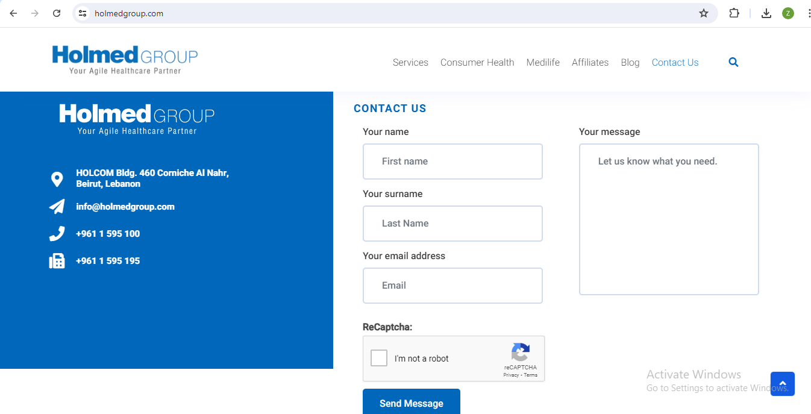Click the browser reload icon

click(x=57, y=13)
